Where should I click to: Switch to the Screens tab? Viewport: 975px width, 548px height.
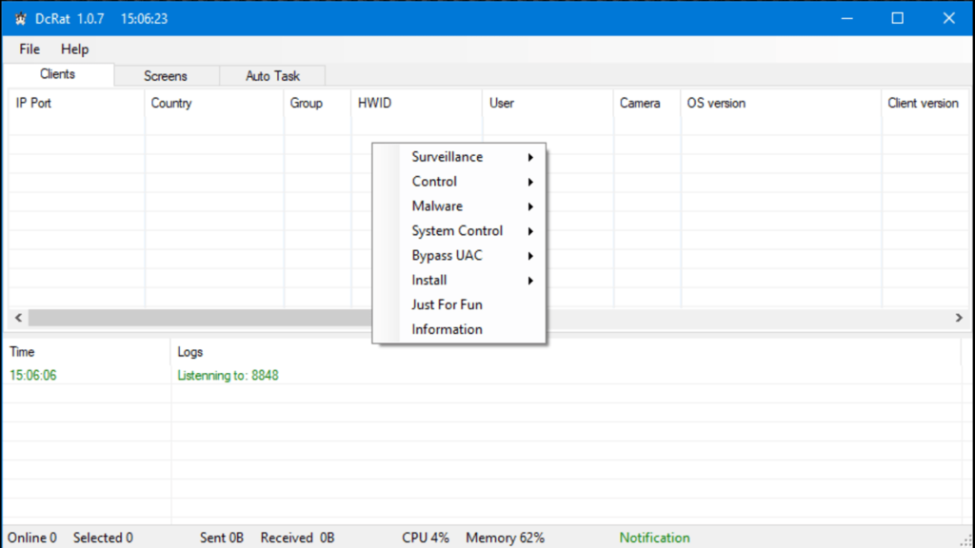166,76
